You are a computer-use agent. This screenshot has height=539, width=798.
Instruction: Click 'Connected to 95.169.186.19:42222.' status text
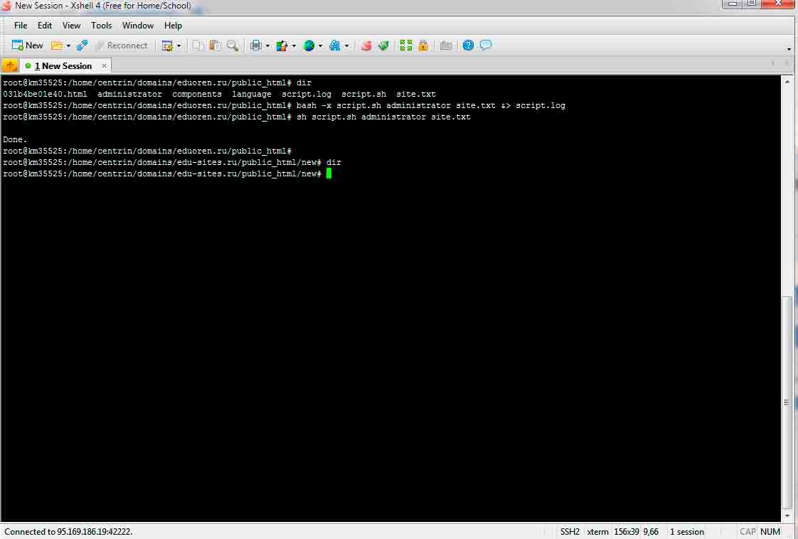[x=68, y=531]
